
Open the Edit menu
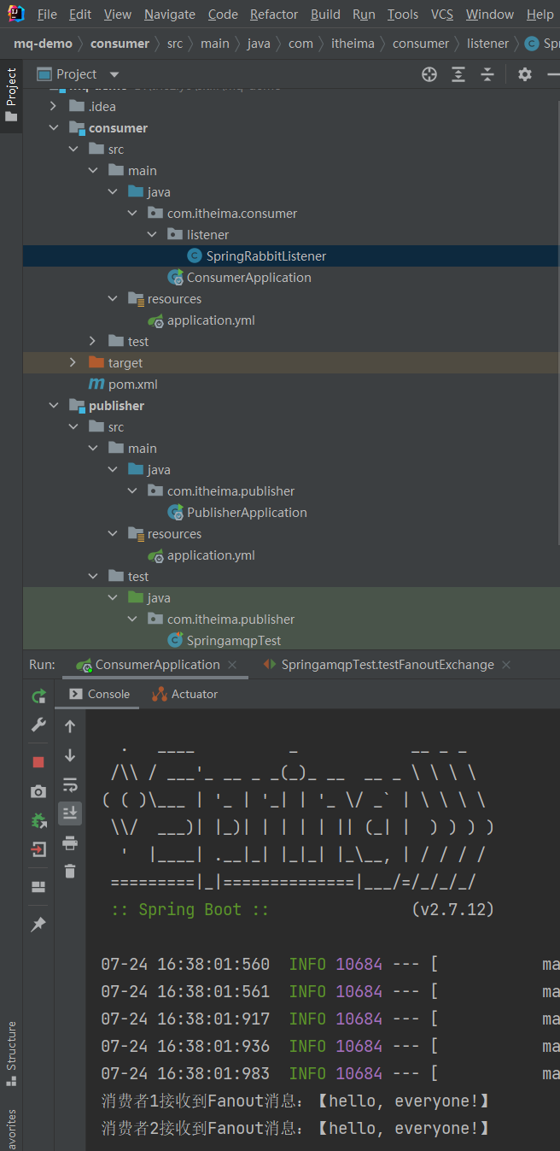pyautogui.click(x=80, y=15)
